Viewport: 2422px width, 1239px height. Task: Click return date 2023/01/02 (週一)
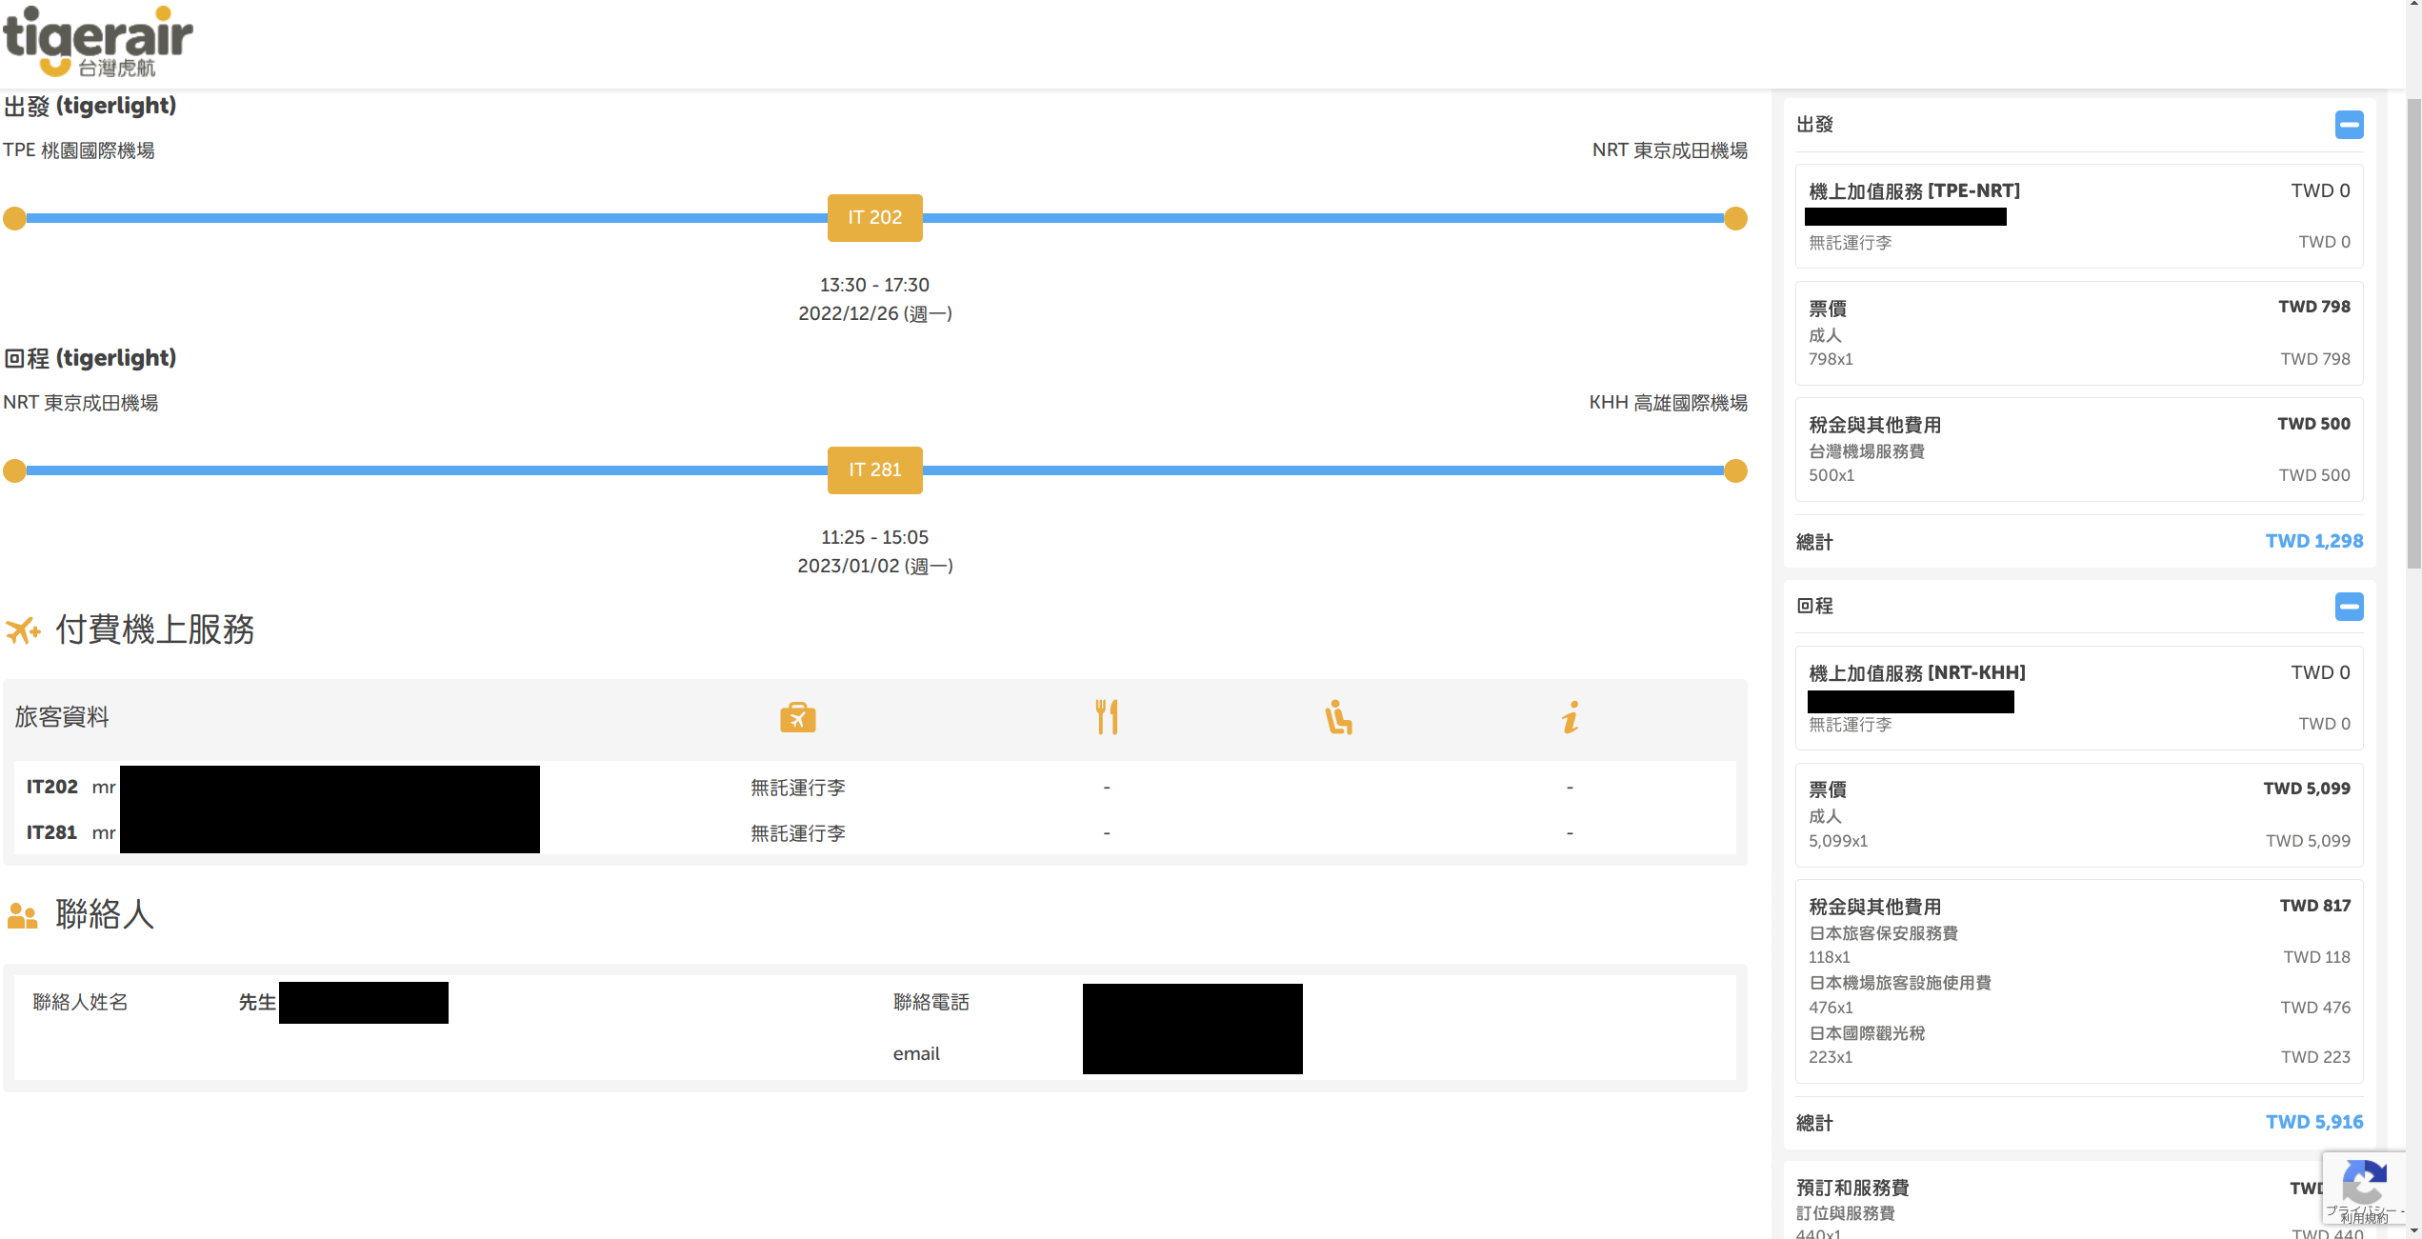(x=874, y=566)
